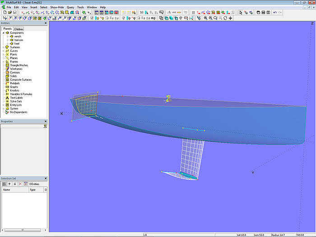
Task: Open the Show-Hide menu
Action: pyautogui.click(x=57, y=7)
